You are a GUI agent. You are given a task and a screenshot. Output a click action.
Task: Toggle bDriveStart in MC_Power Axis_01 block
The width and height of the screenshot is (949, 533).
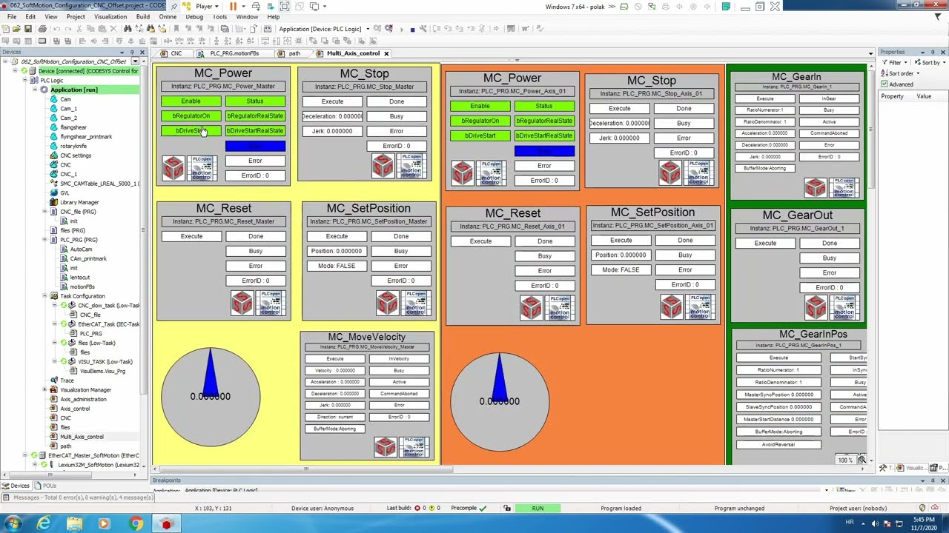[480, 135]
